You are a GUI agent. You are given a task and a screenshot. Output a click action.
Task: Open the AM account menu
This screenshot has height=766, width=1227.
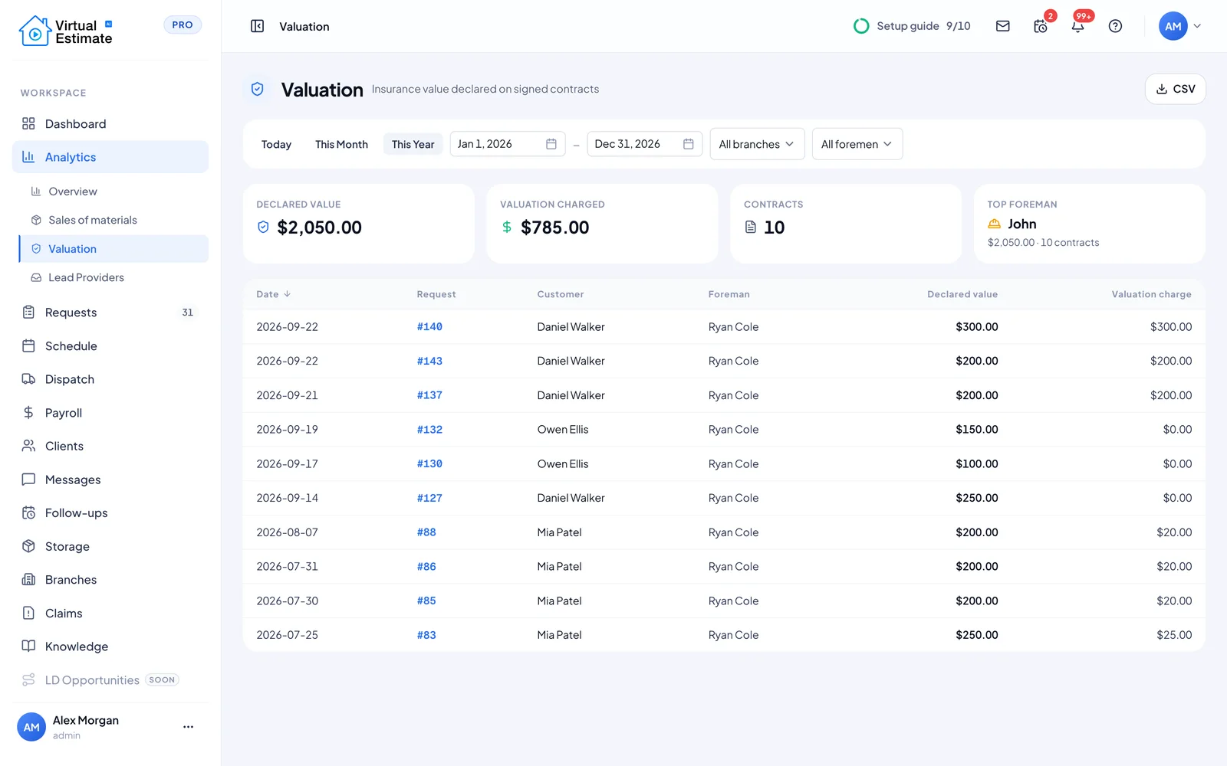click(x=1179, y=26)
